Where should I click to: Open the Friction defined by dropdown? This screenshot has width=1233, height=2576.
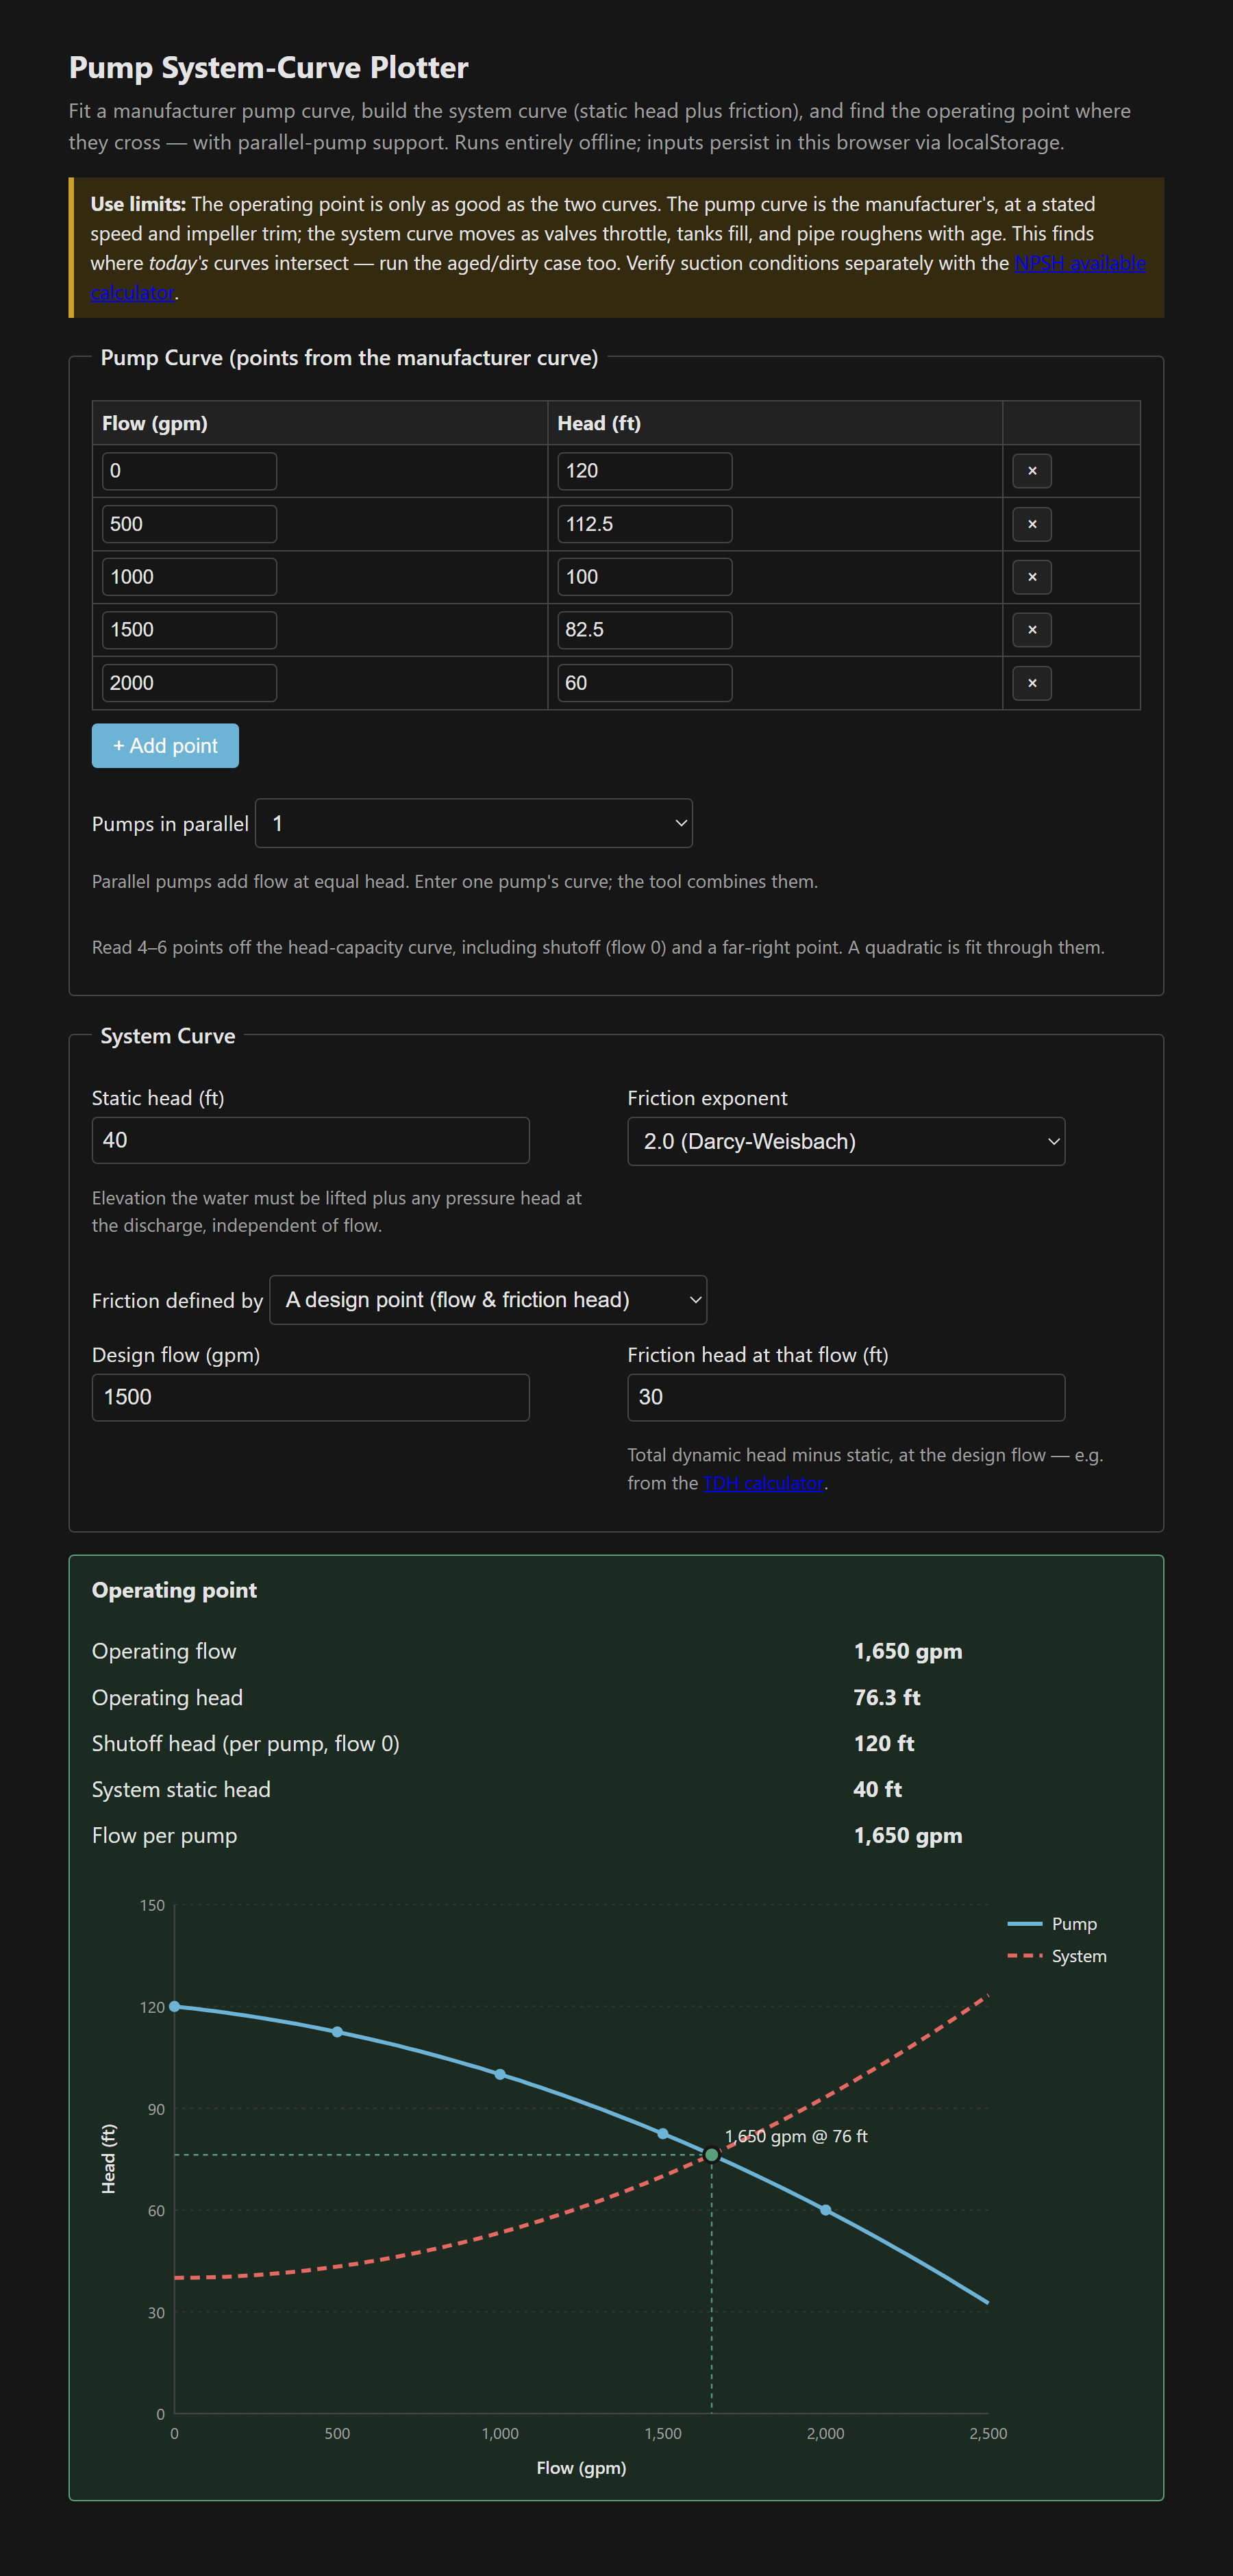tap(488, 1300)
